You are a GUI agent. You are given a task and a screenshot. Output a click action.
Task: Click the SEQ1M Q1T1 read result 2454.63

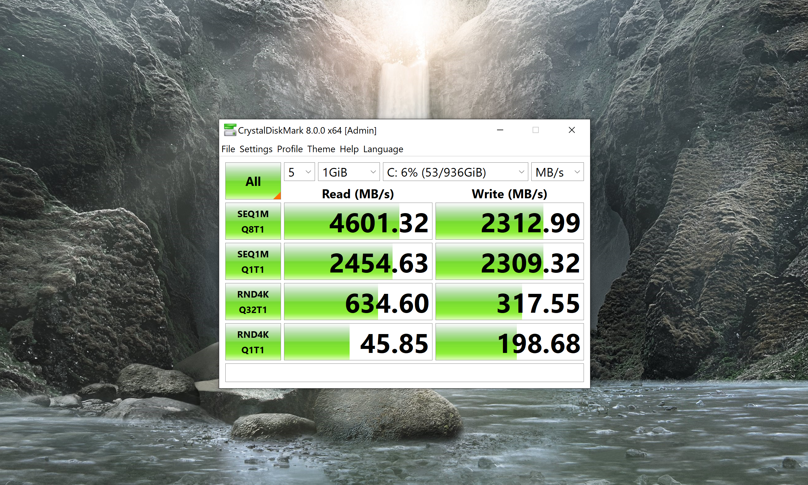358,261
